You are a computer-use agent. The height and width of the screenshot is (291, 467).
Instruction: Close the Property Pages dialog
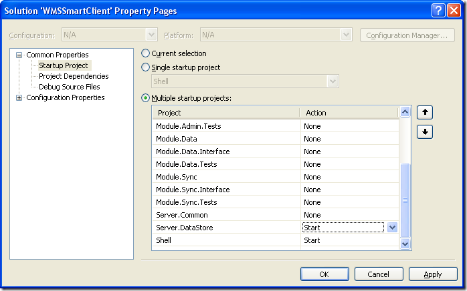tap(454, 10)
